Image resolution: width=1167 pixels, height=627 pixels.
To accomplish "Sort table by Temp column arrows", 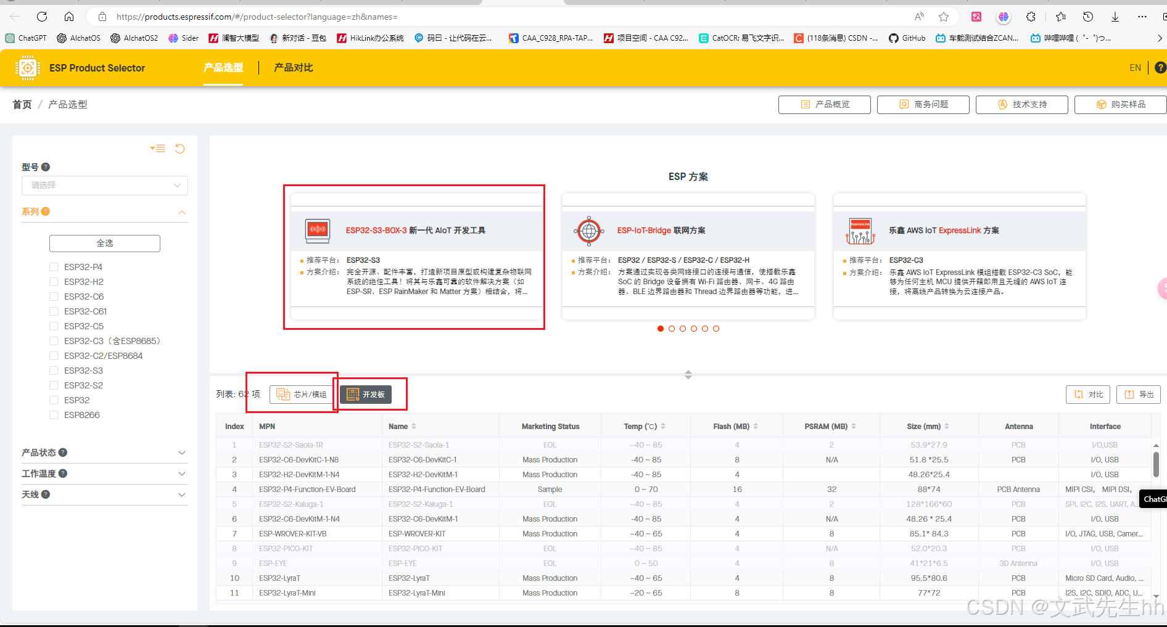I will point(663,426).
